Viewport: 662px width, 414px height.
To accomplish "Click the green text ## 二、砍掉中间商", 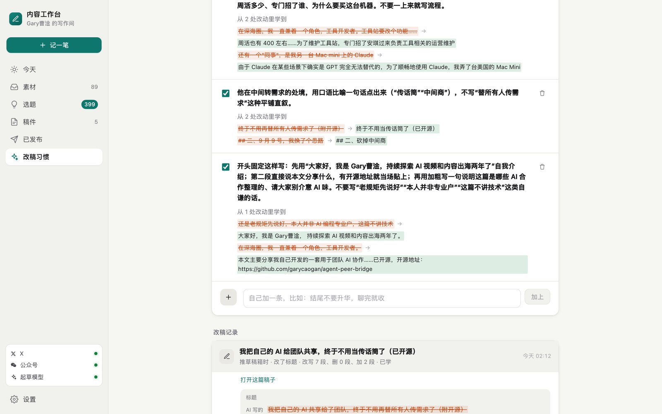I will 361,141.
